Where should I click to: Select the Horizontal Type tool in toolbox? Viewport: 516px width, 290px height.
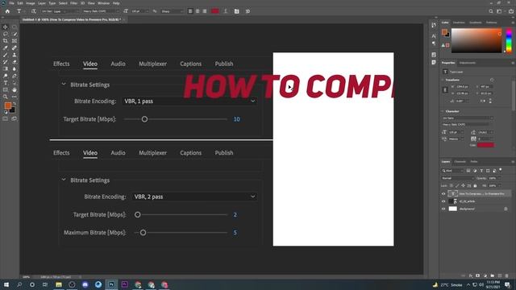click(x=6, y=83)
